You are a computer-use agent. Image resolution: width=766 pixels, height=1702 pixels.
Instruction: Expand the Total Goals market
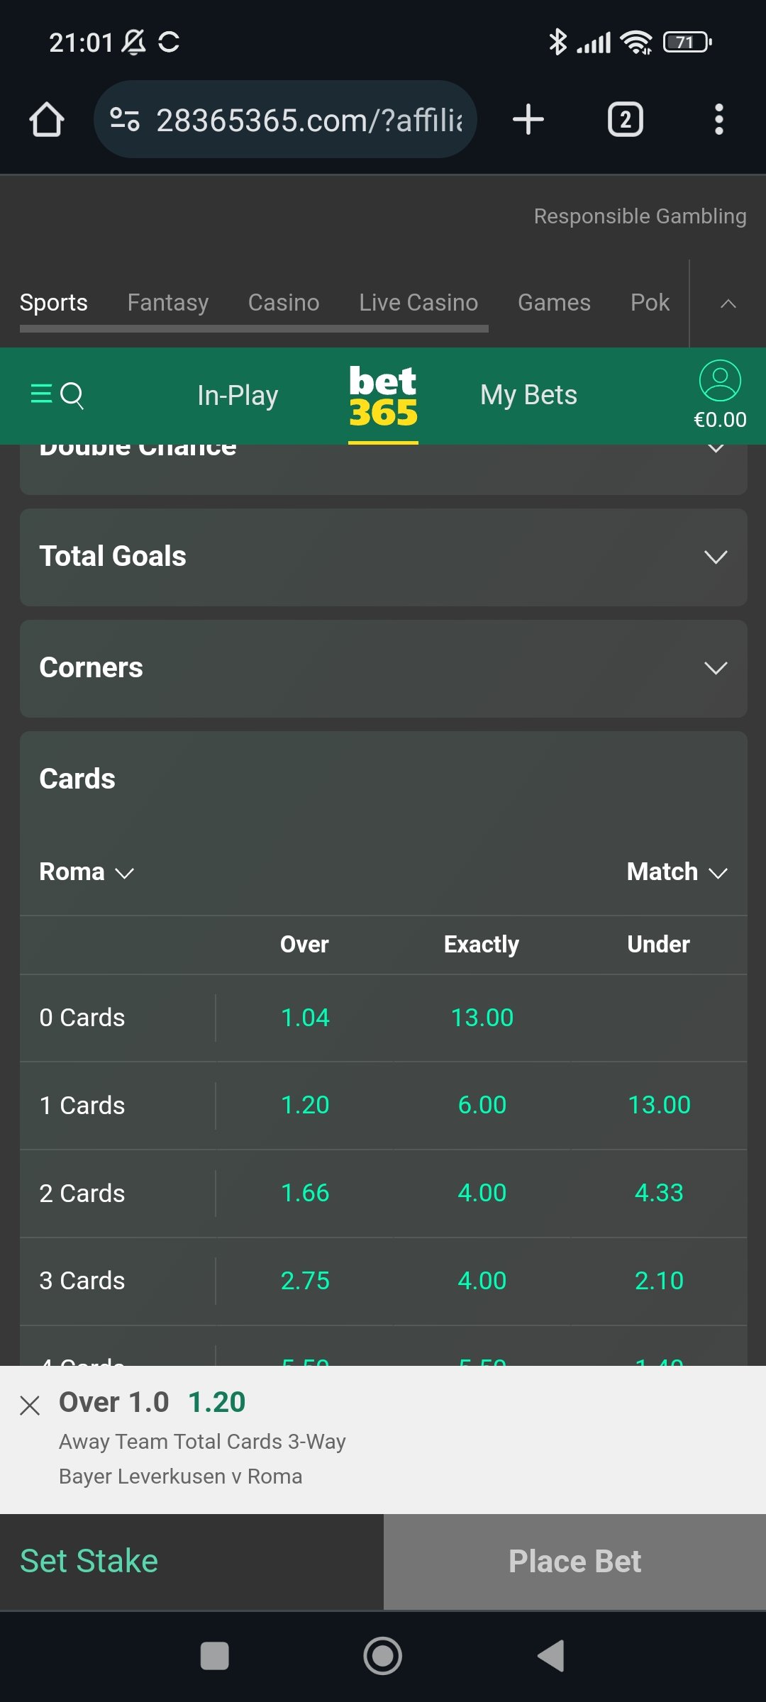coord(384,557)
